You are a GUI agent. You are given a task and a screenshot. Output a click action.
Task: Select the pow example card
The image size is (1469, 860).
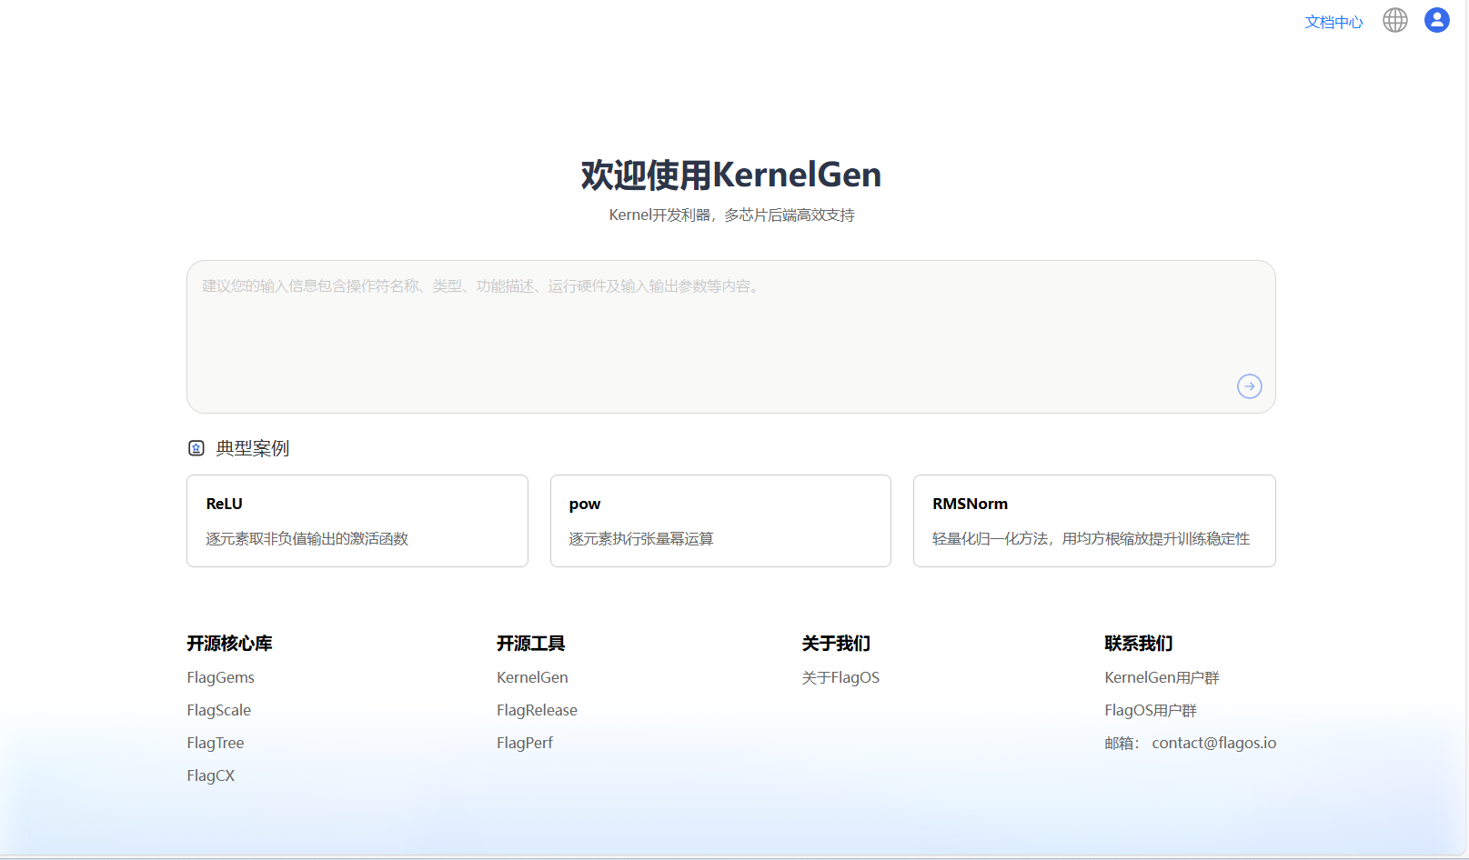click(720, 521)
